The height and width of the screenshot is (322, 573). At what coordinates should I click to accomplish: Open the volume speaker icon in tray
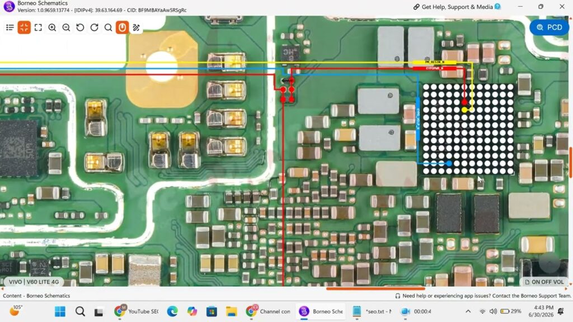coord(493,311)
